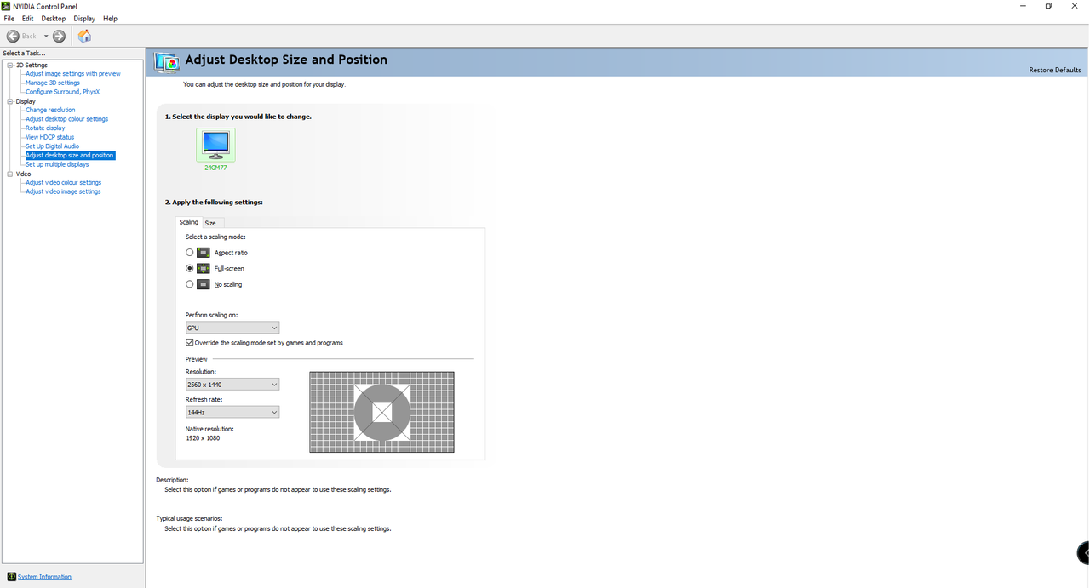Choose the Aspect ratio radio button
The width and height of the screenshot is (1090, 588).
point(190,253)
